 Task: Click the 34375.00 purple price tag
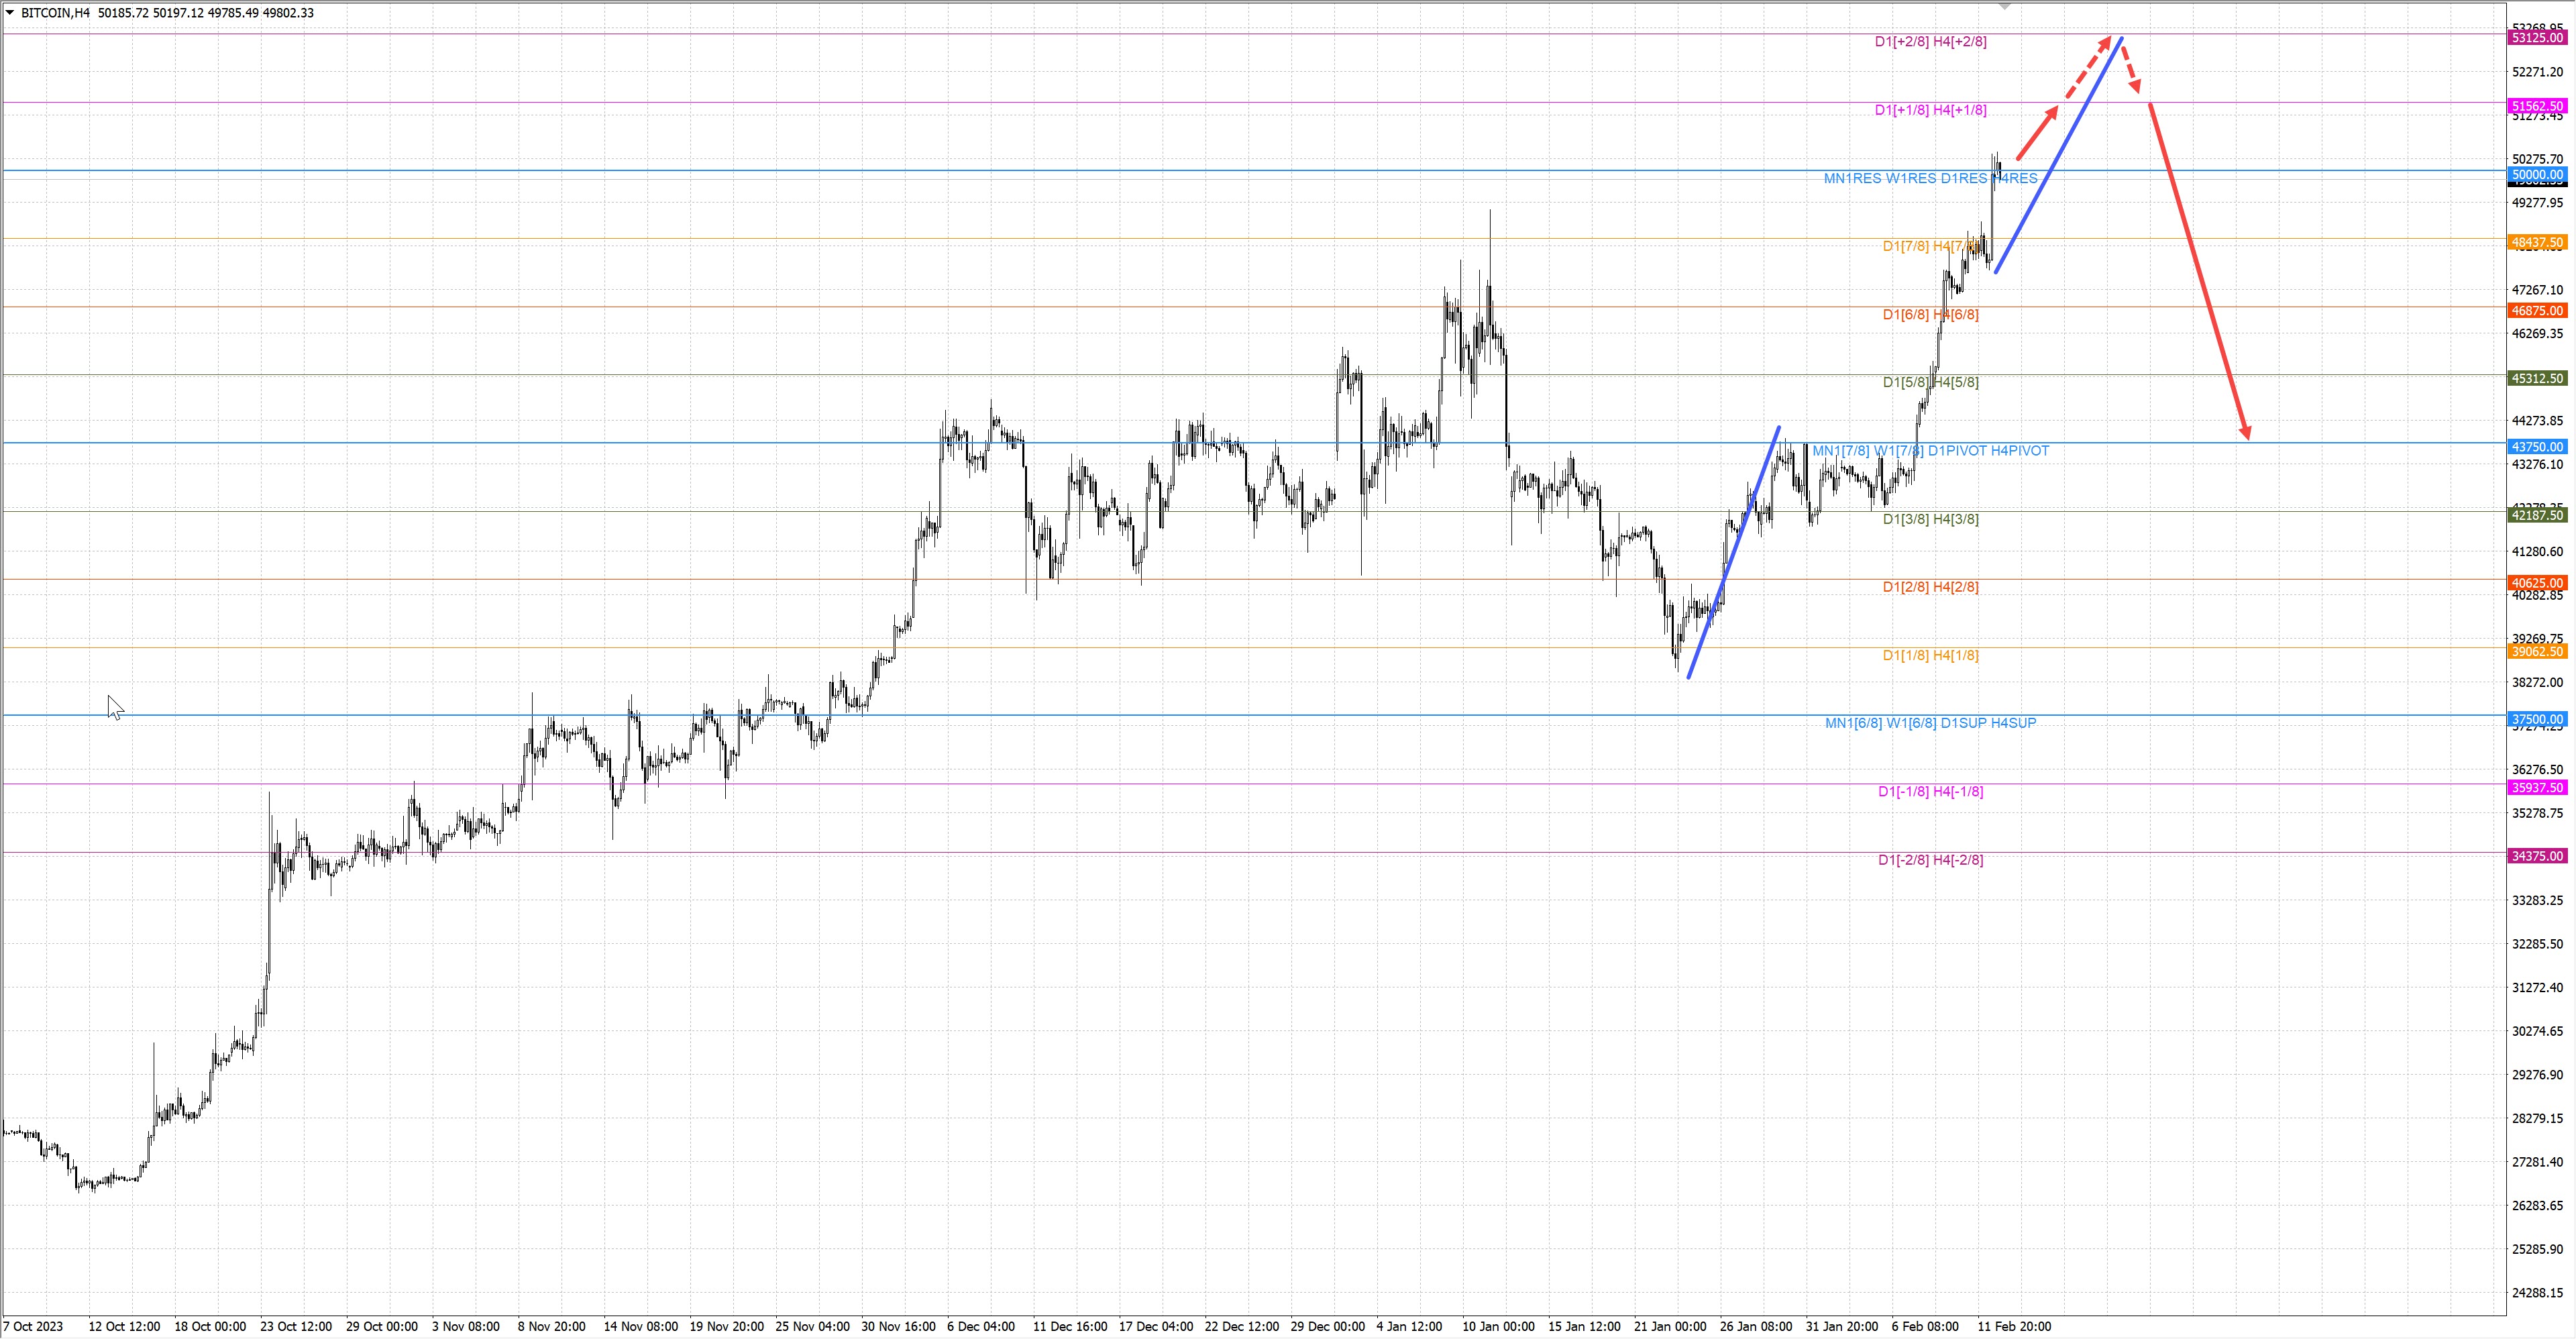[2537, 856]
